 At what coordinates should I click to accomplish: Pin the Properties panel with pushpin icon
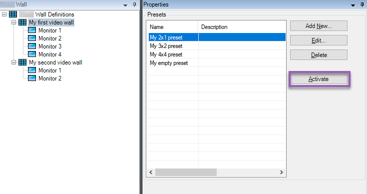[x=362, y=4]
